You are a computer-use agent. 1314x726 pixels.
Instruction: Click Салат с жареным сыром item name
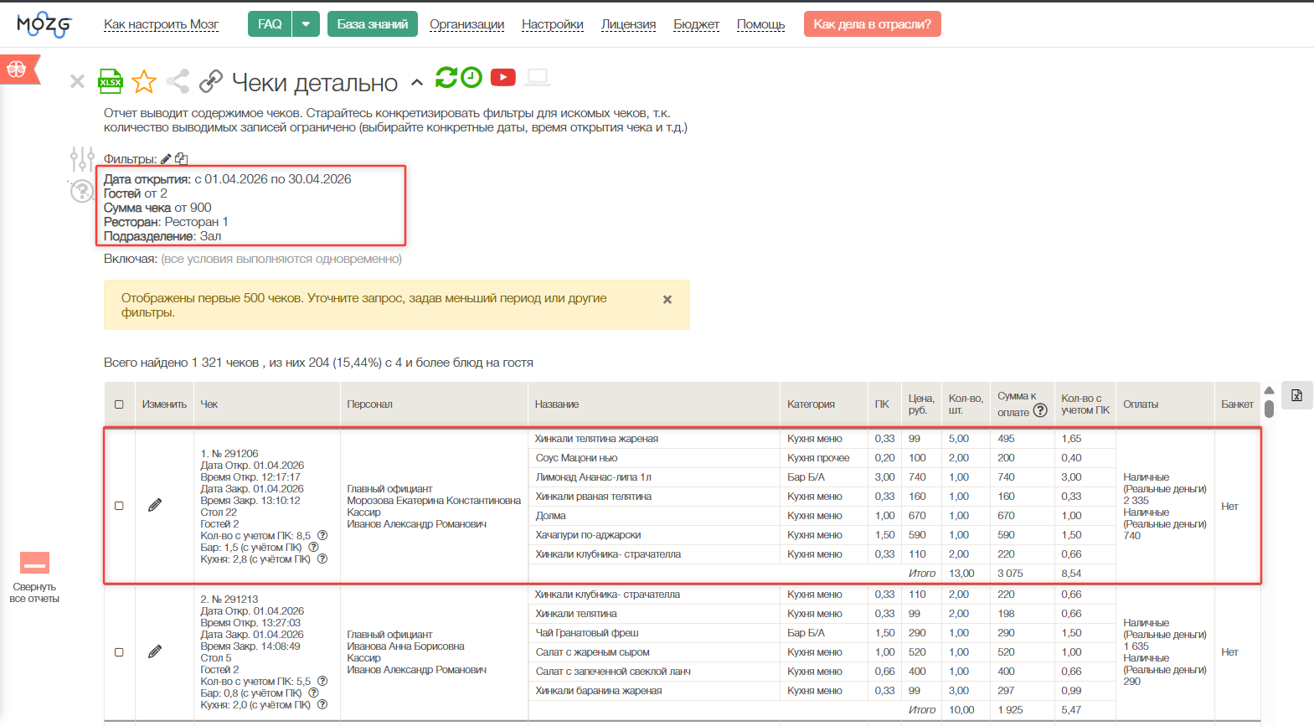pyautogui.click(x=592, y=652)
